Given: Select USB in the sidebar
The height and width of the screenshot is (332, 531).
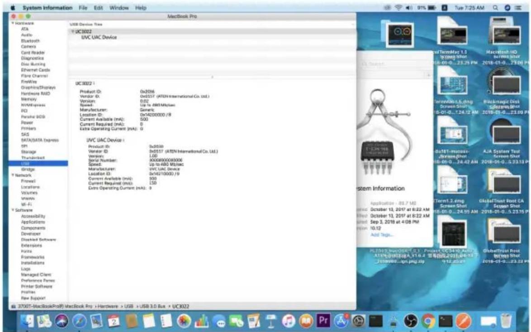Looking at the screenshot, I should click(x=38, y=163).
